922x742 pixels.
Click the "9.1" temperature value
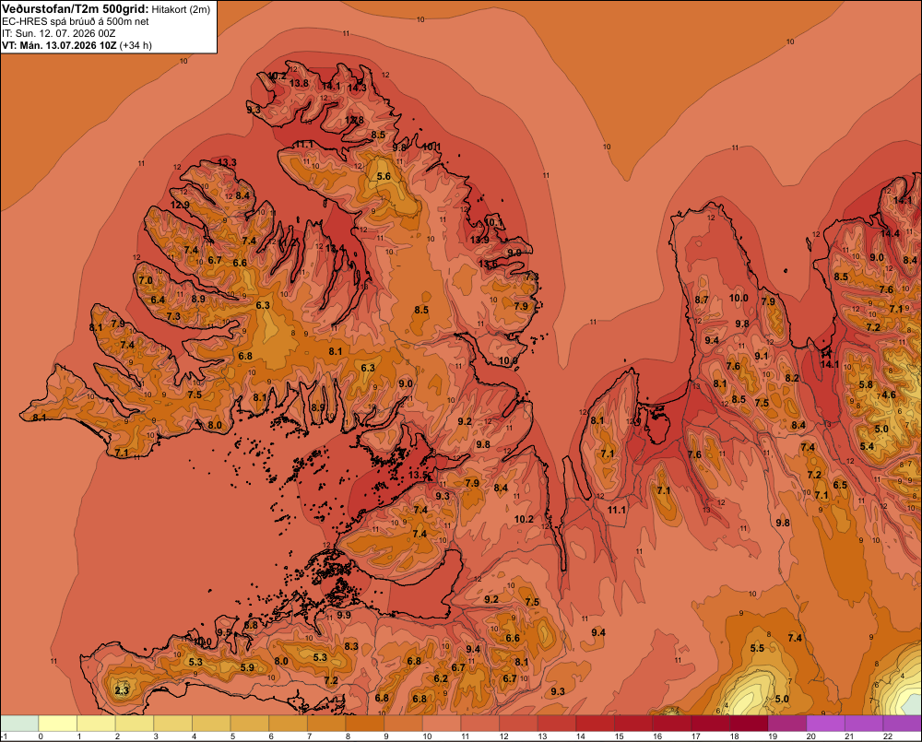click(x=762, y=357)
